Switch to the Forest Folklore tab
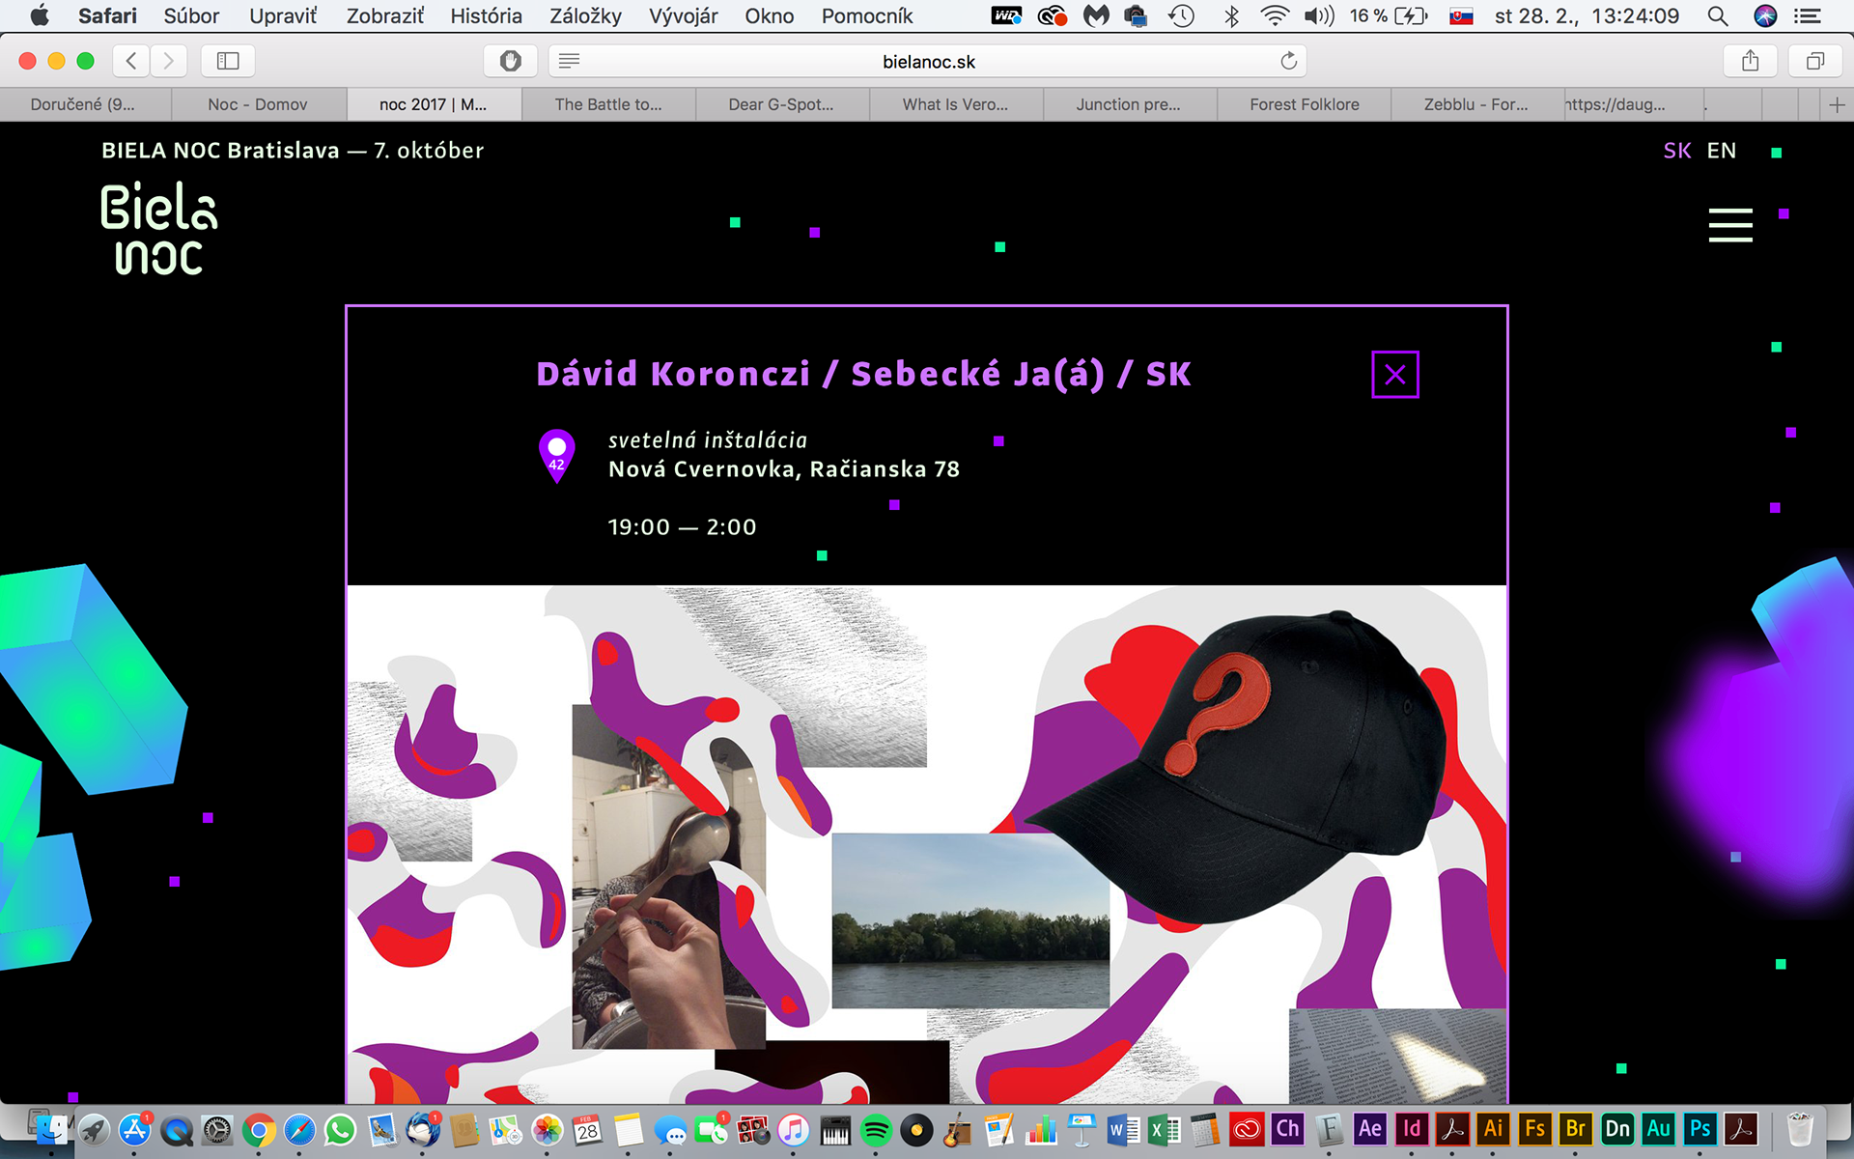Image resolution: width=1854 pixels, height=1159 pixels. click(x=1304, y=104)
